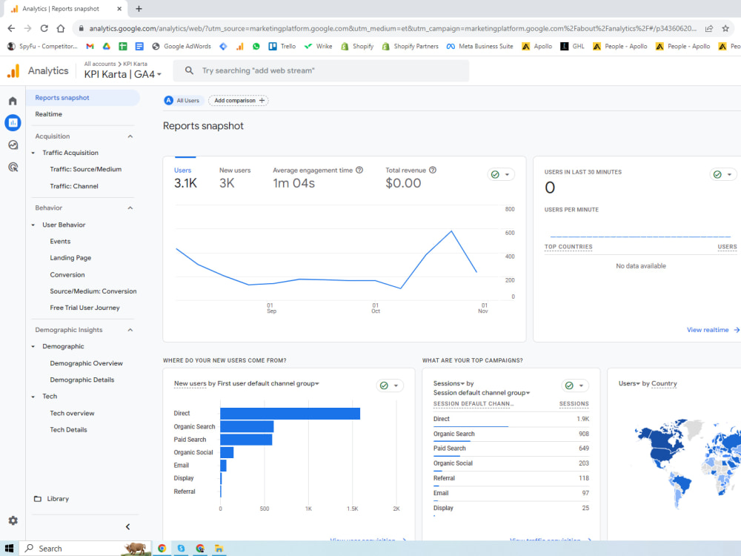Click the Total revenue help icon
The image size is (741, 556).
433,171
